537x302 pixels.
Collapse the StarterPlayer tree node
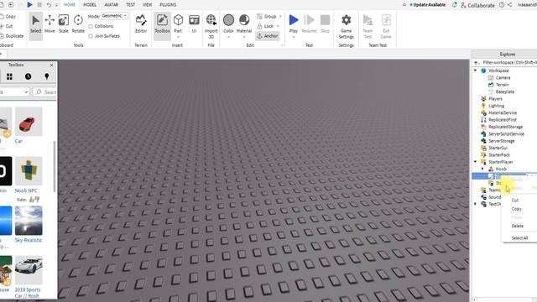coord(476,162)
